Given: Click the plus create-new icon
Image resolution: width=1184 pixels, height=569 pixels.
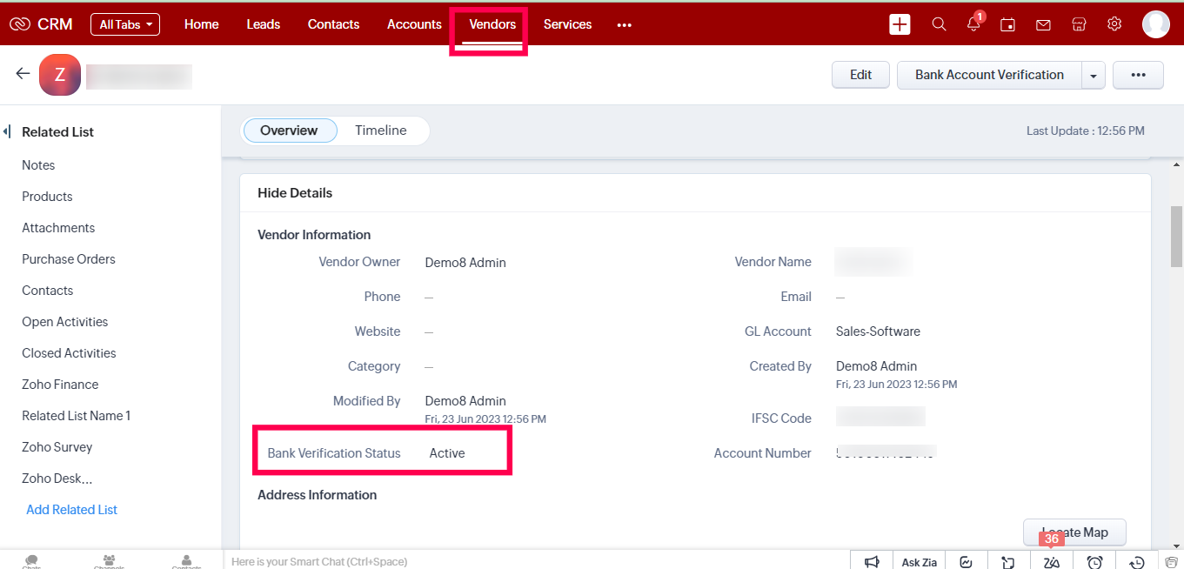Looking at the screenshot, I should pos(900,24).
